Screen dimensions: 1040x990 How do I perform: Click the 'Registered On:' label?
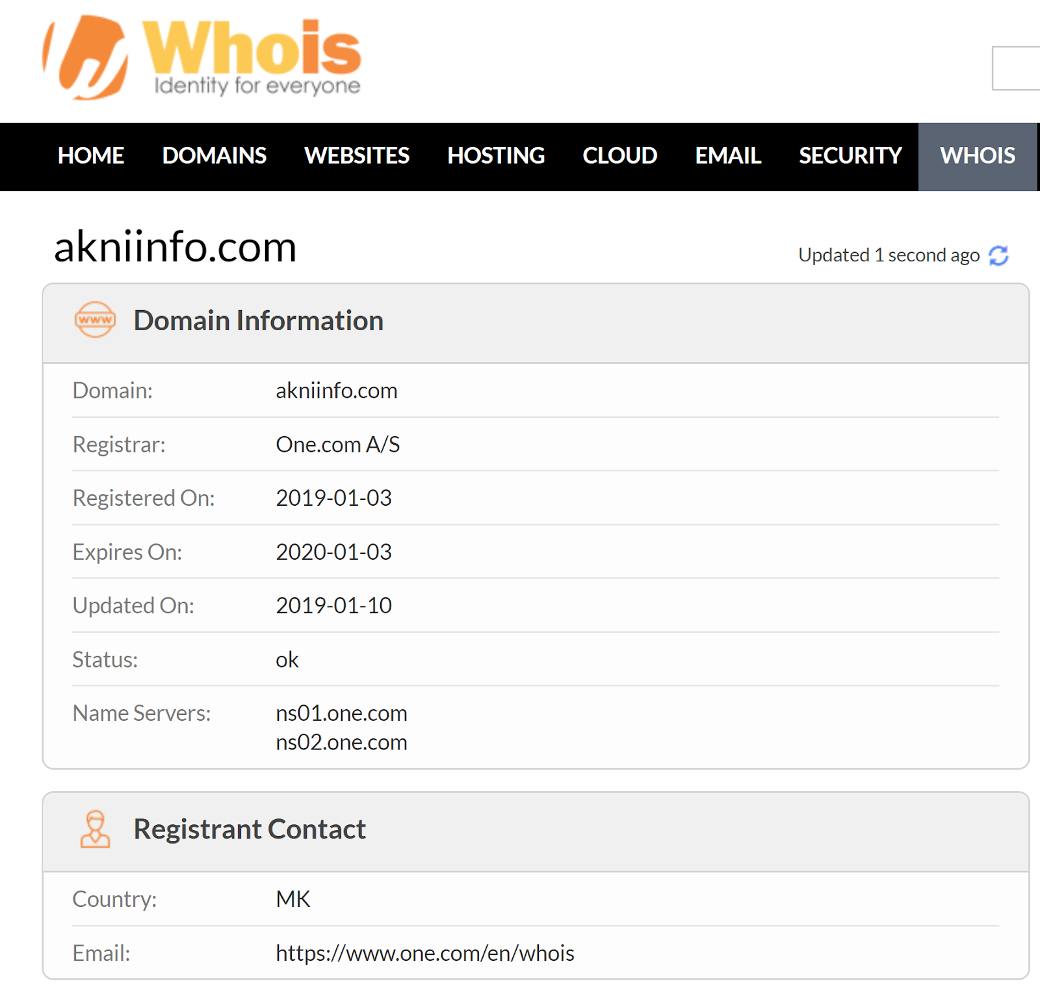click(144, 498)
